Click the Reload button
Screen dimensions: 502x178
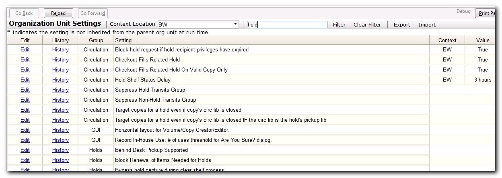pyautogui.click(x=58, y=13)
